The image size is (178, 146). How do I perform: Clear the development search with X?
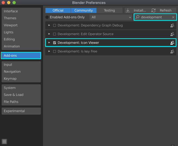(x=173, y=17)
